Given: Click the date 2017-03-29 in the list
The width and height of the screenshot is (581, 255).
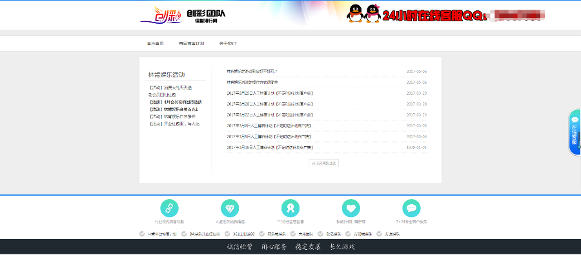Looking at the screenshot, I should pyautogui.click(x=416, y=93).
